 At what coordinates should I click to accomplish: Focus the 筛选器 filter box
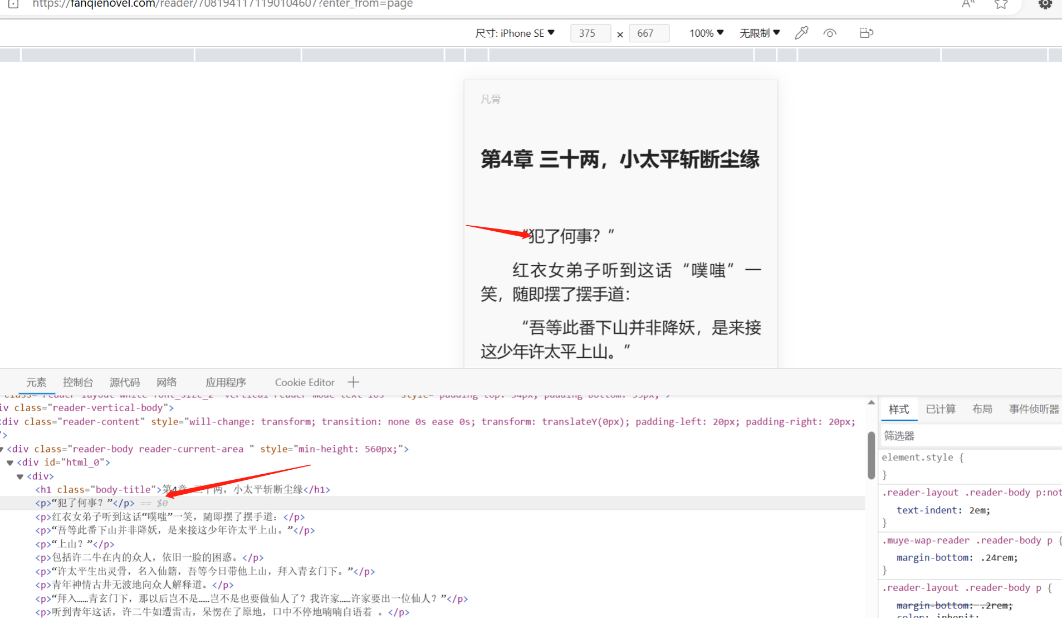click(971, 436)
